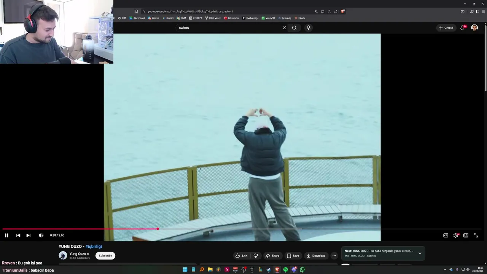The width and height of the screenshot is (487, 274).
Task: Open Yung Ouzo channel avatar
Action: click(63, 255)
